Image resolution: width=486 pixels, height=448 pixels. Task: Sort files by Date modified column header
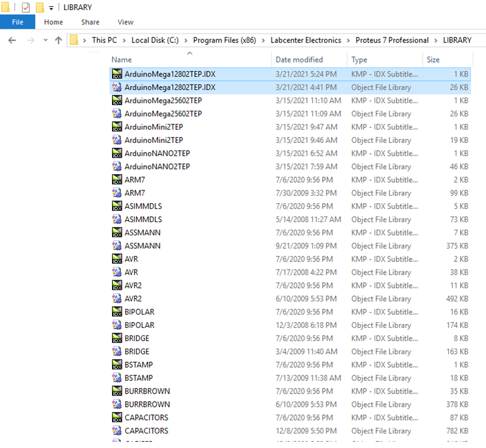click(x=299, y=59)
